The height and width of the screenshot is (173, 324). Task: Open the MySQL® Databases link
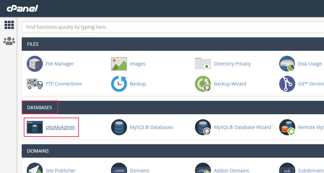[x=151, y=127]
